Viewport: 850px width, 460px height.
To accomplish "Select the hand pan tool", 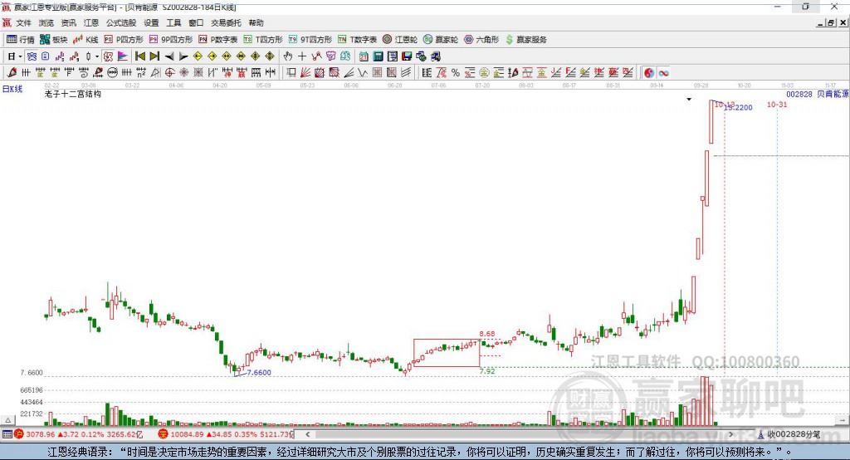I will pyautogui.click(x=288, y=56).
